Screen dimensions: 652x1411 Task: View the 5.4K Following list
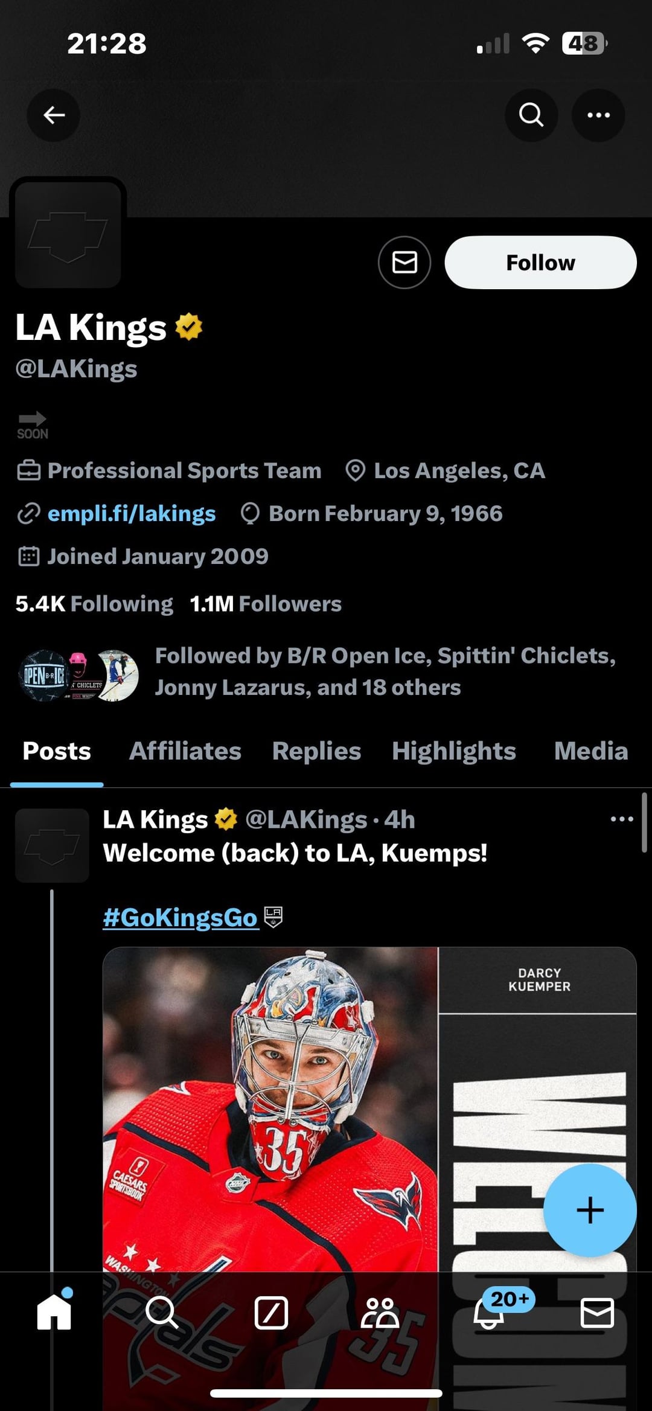[94, 604]
